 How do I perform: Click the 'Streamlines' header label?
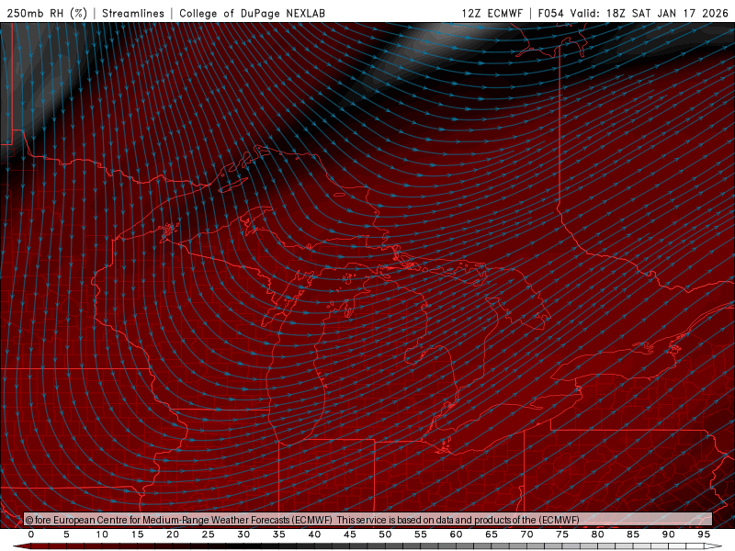pyautogui.click(x=133, y=13)
